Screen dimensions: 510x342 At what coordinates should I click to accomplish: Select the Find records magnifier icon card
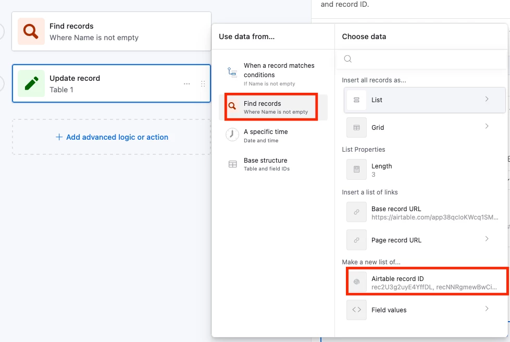click(31, 31)
